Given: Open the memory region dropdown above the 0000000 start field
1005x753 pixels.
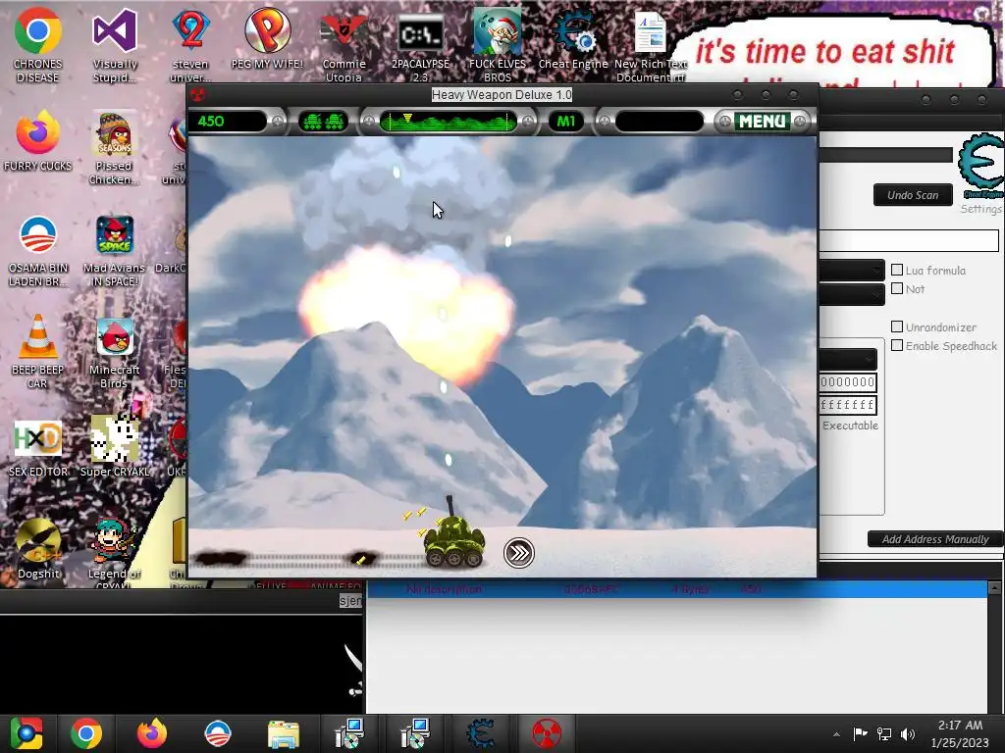Looking at the screenshot, I should [x=849, y=359].
